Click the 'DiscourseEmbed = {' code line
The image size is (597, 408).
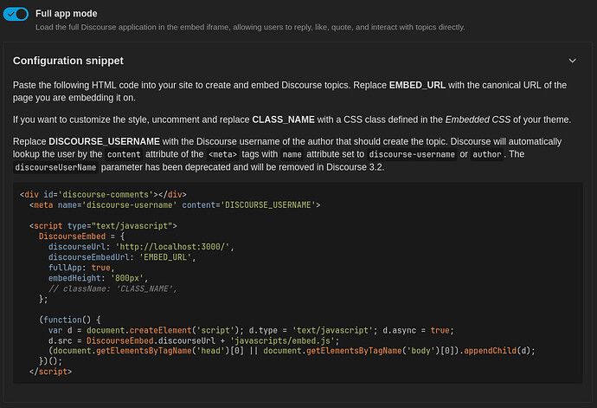pyautogui.click(x=81, y=236)
